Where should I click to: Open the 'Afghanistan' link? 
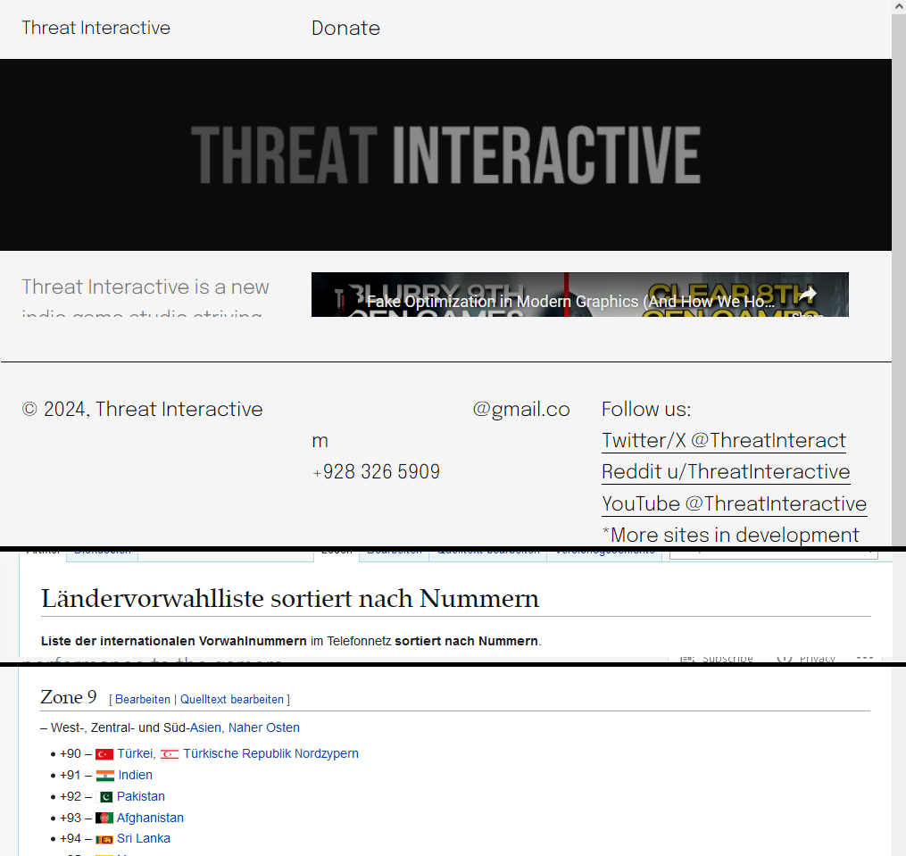[x=150, y=818]
